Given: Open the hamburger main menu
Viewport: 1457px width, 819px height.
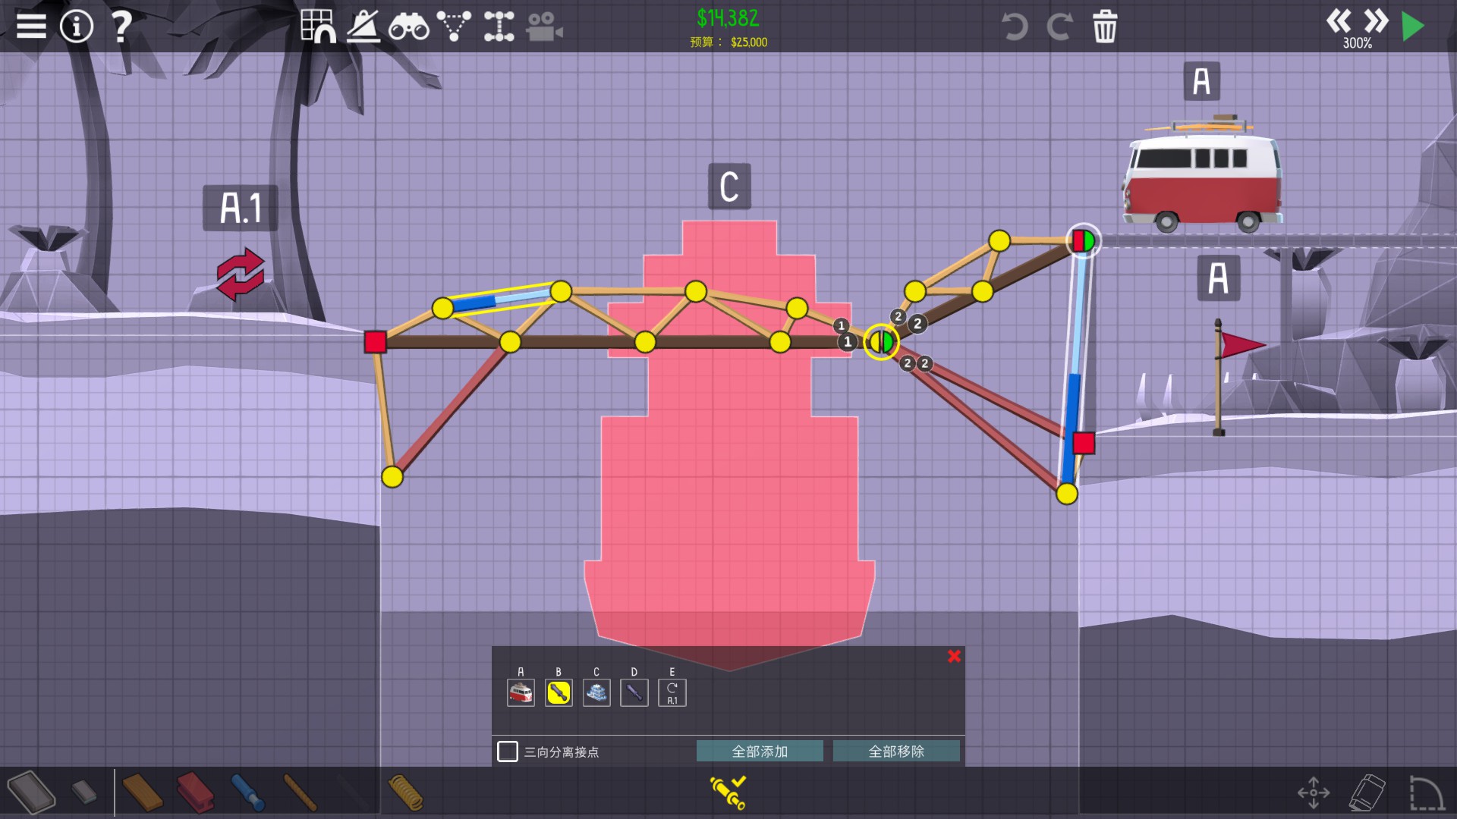Looking at the screenshot, I should [x=31, y=27].
